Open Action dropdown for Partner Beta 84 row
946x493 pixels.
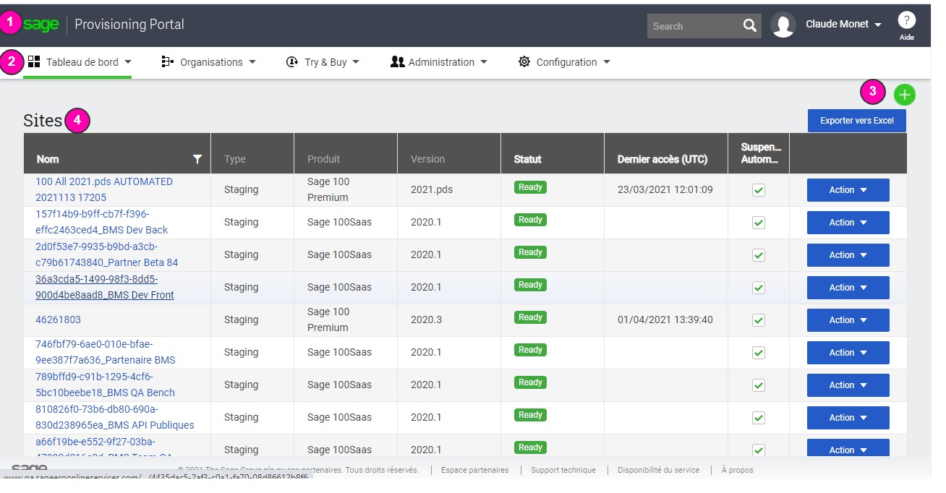tap(848, 255)
